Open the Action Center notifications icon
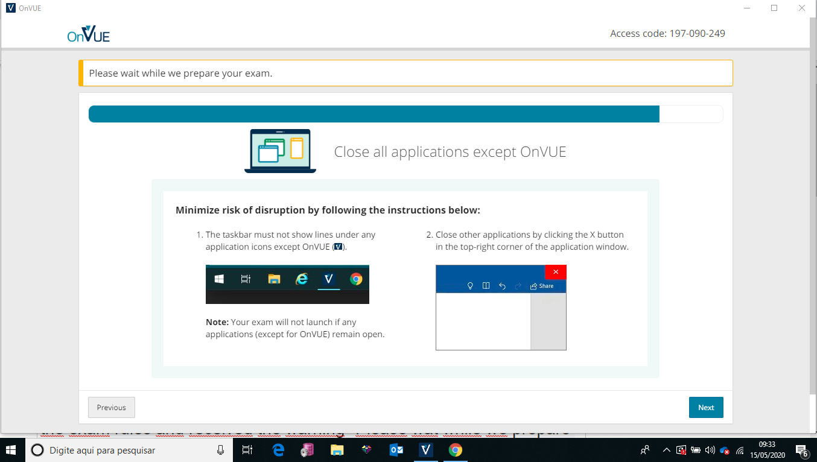This screenshot has height=462, width=817. click(x=802, y=450)
